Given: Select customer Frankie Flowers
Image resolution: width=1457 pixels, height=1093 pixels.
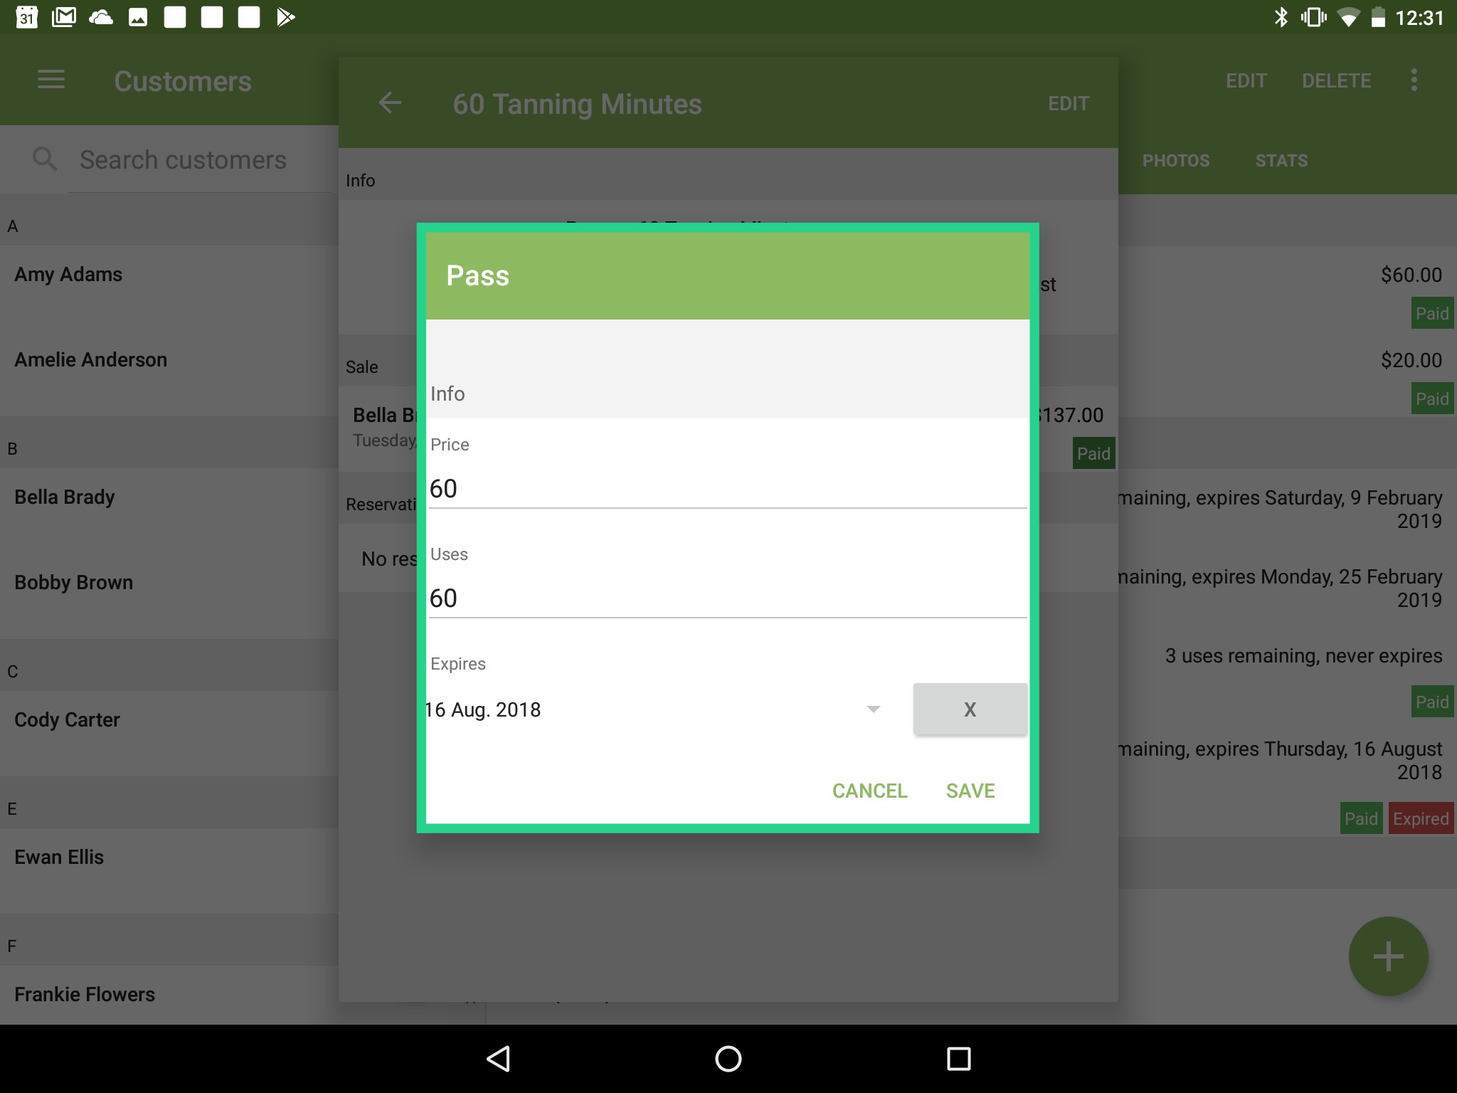Looking at the screenshot, I should [169, 995].
